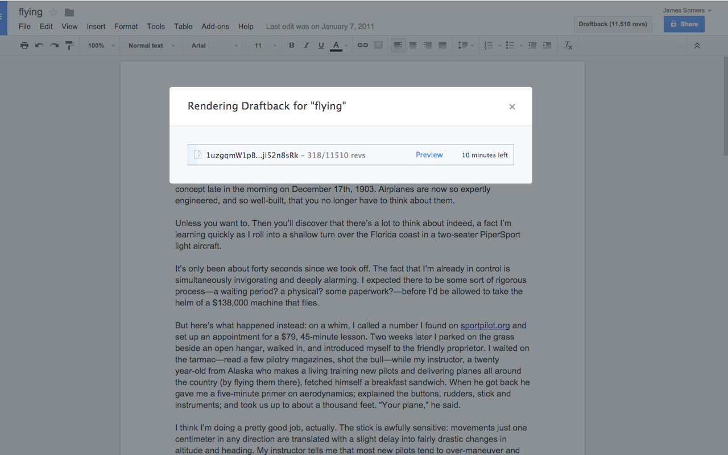Toggle italic formatting
Viewport: 728px width, 455px height.
307,45
